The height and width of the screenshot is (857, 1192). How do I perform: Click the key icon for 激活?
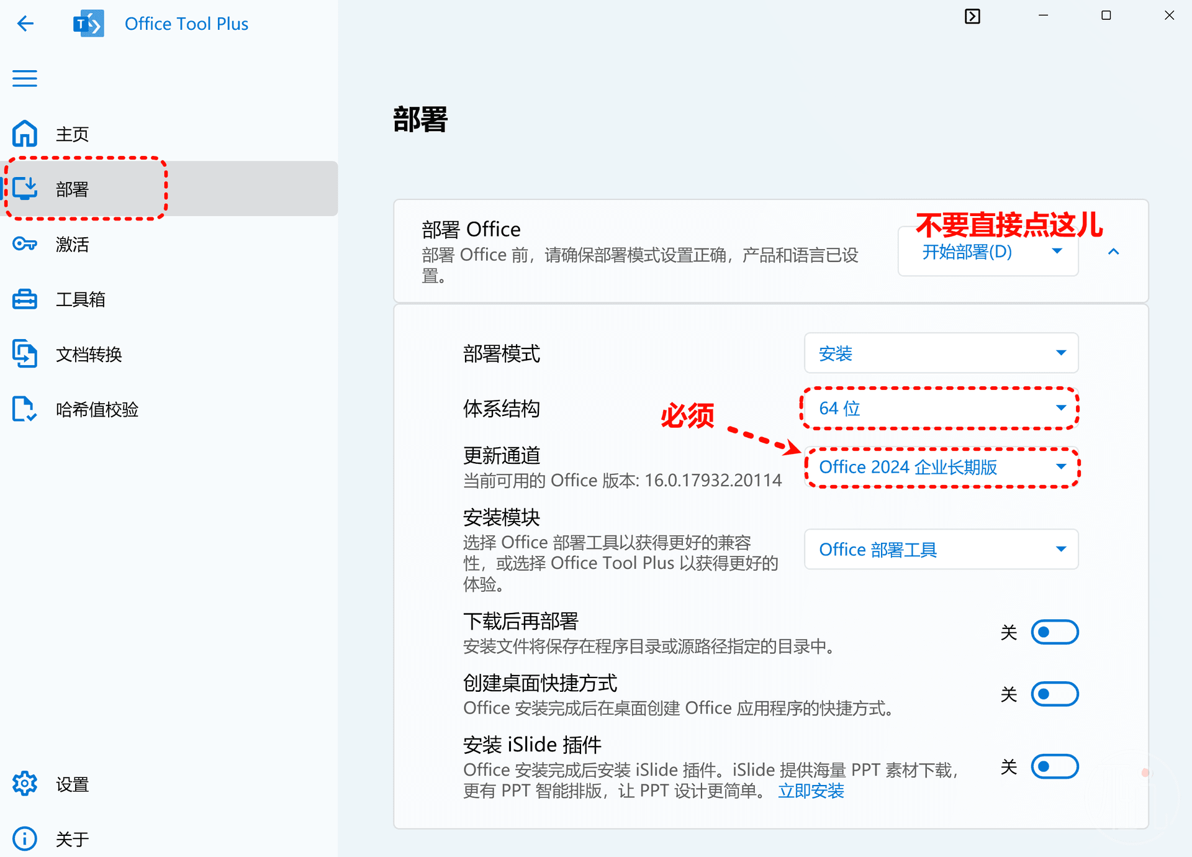[25, 243]
